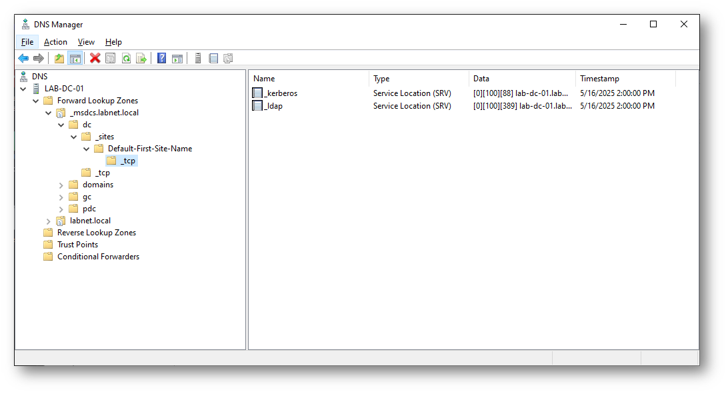Delete the selection with the red X icon
This screenshot has width=728, height=394.
pyautogui.click(x=95, y=58)
